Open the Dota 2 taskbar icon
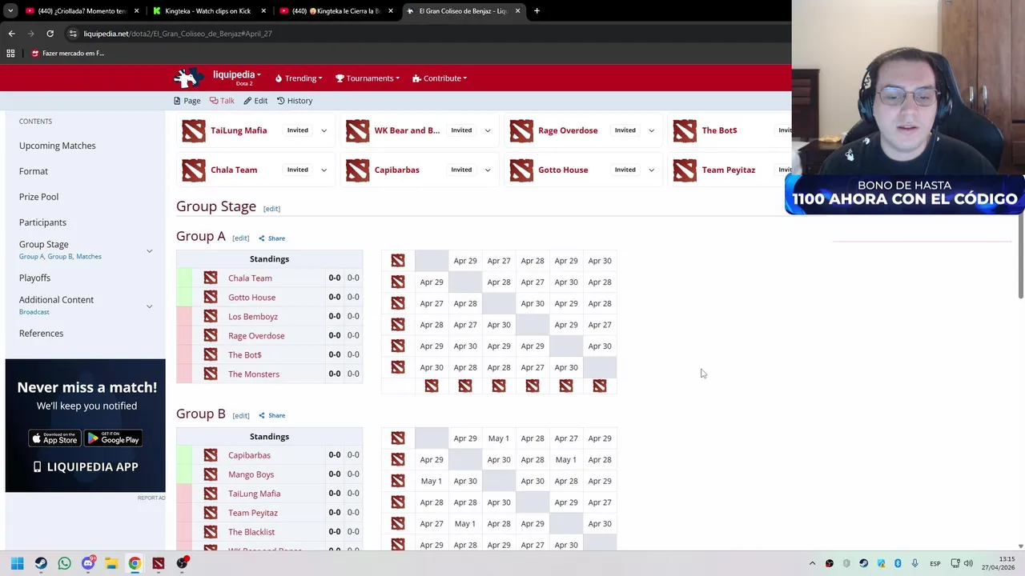The width and height of the screenshot is (1025, 576). coord(159,563)
